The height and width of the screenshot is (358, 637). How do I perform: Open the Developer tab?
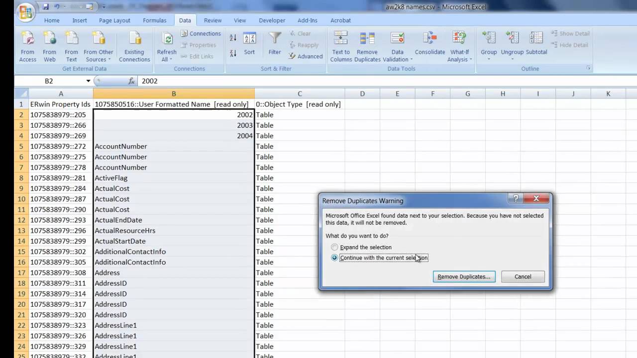coord(272,20)
